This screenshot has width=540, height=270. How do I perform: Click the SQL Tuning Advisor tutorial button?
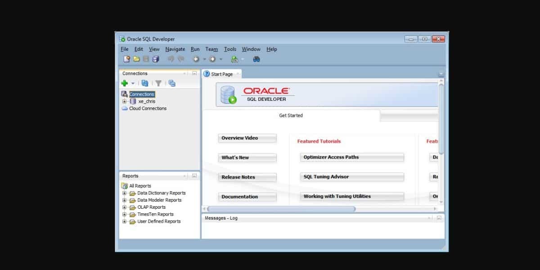[352, 177]
